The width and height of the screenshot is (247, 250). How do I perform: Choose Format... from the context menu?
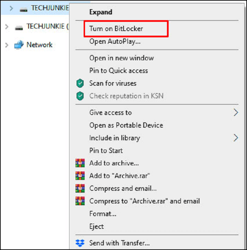pyautogui.click(x=103, y=214)
